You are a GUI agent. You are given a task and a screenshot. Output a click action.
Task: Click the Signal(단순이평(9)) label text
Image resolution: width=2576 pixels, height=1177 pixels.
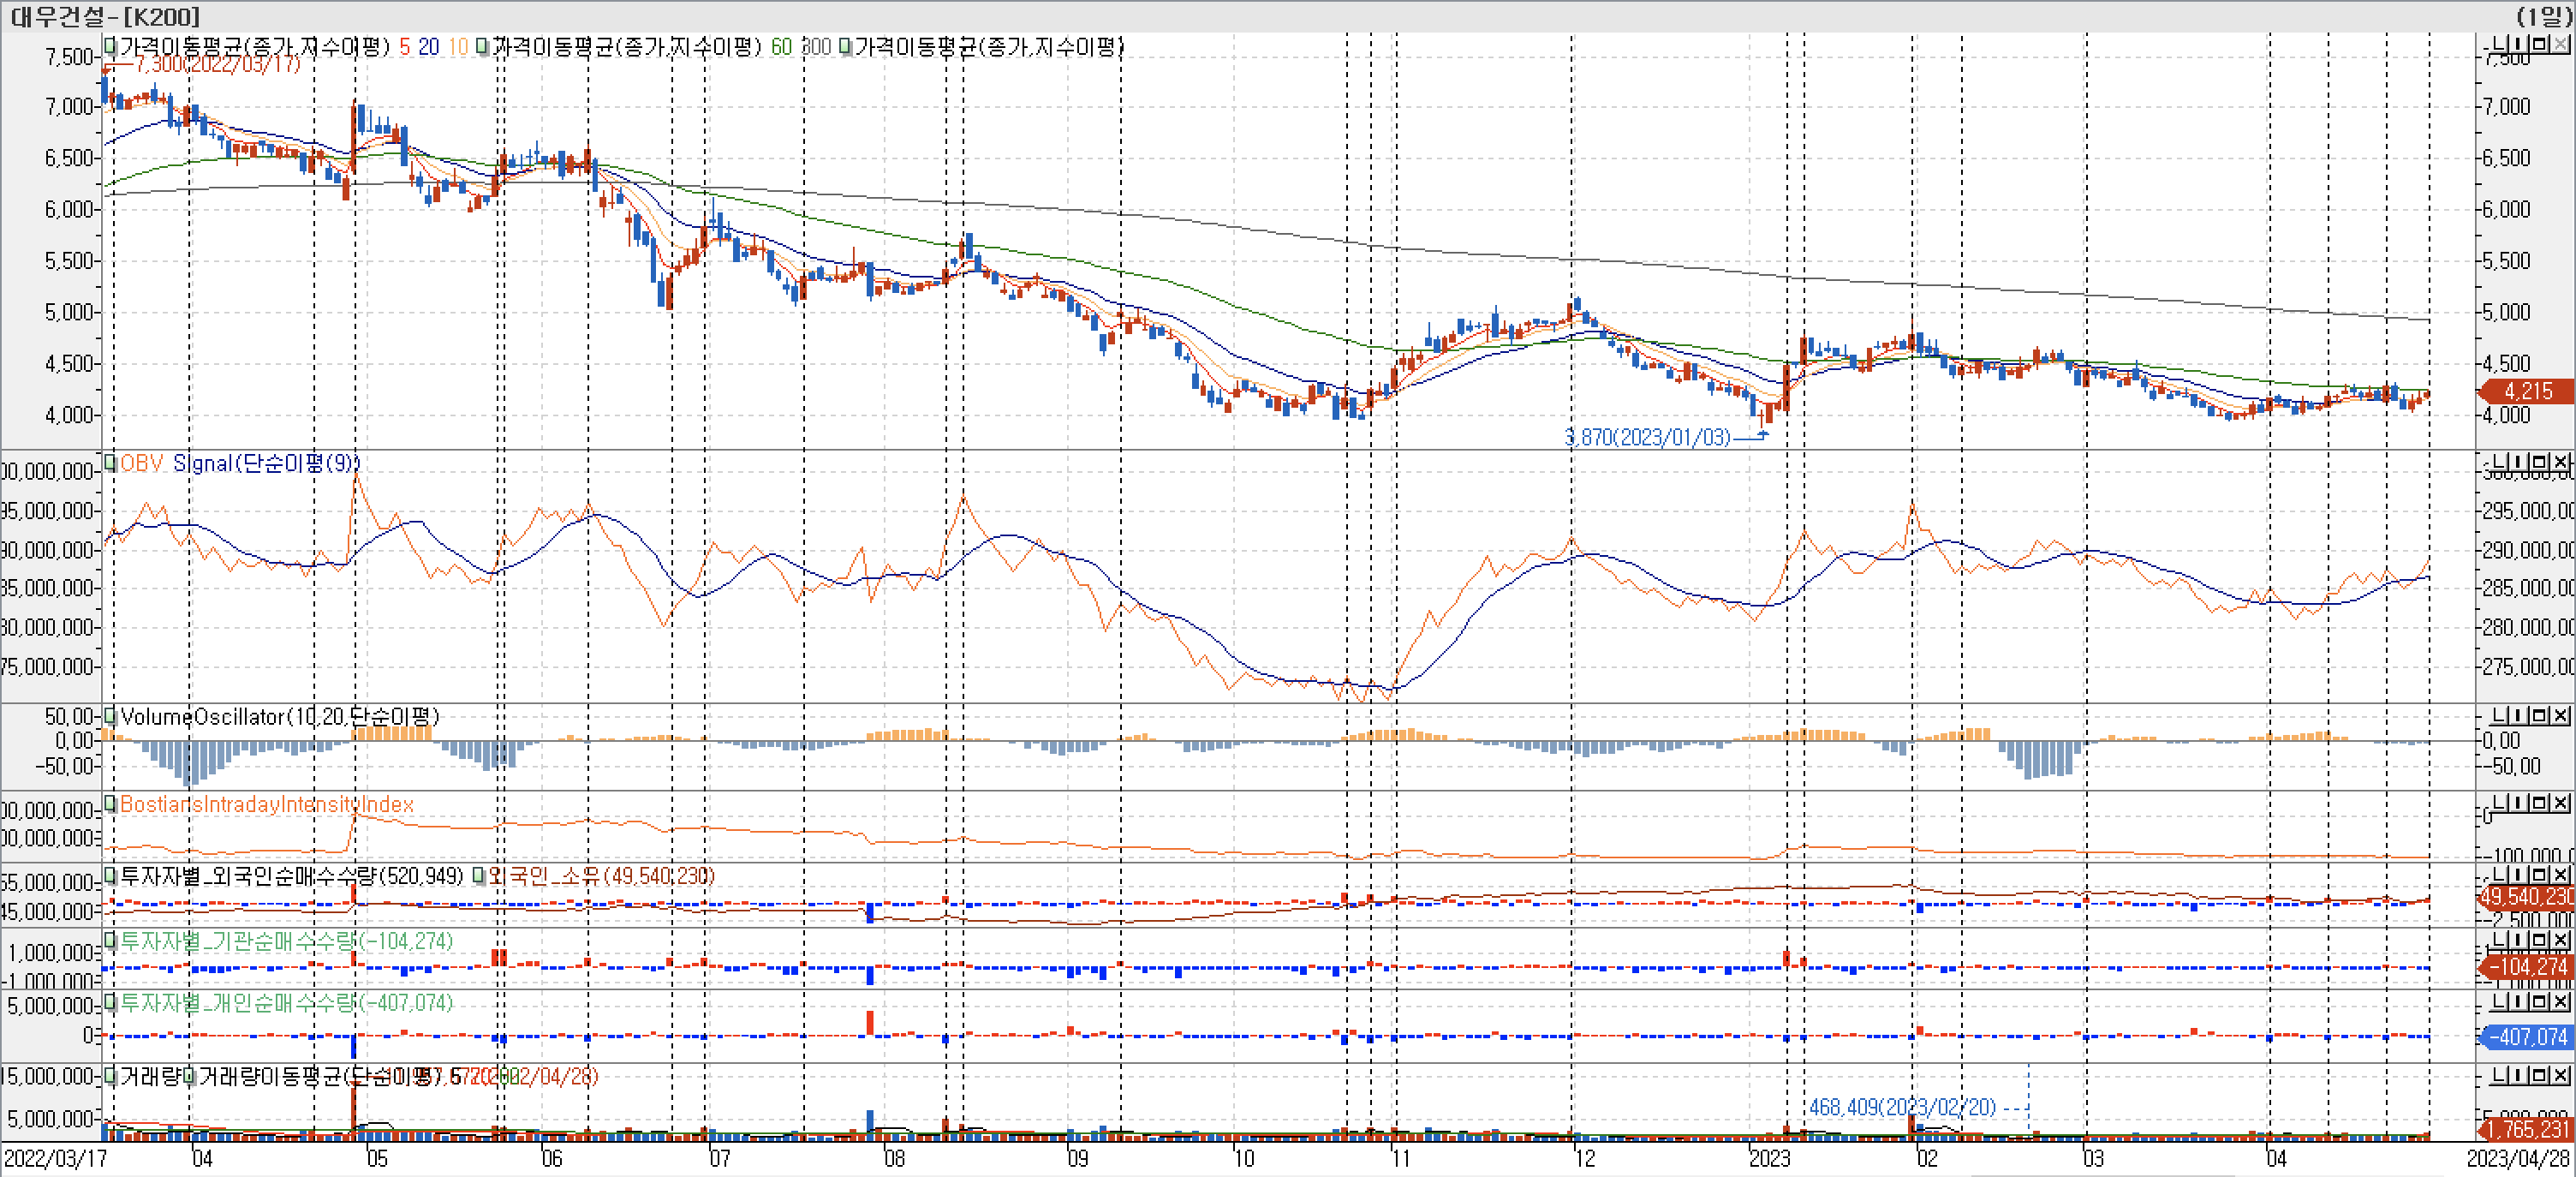point(266,463)
